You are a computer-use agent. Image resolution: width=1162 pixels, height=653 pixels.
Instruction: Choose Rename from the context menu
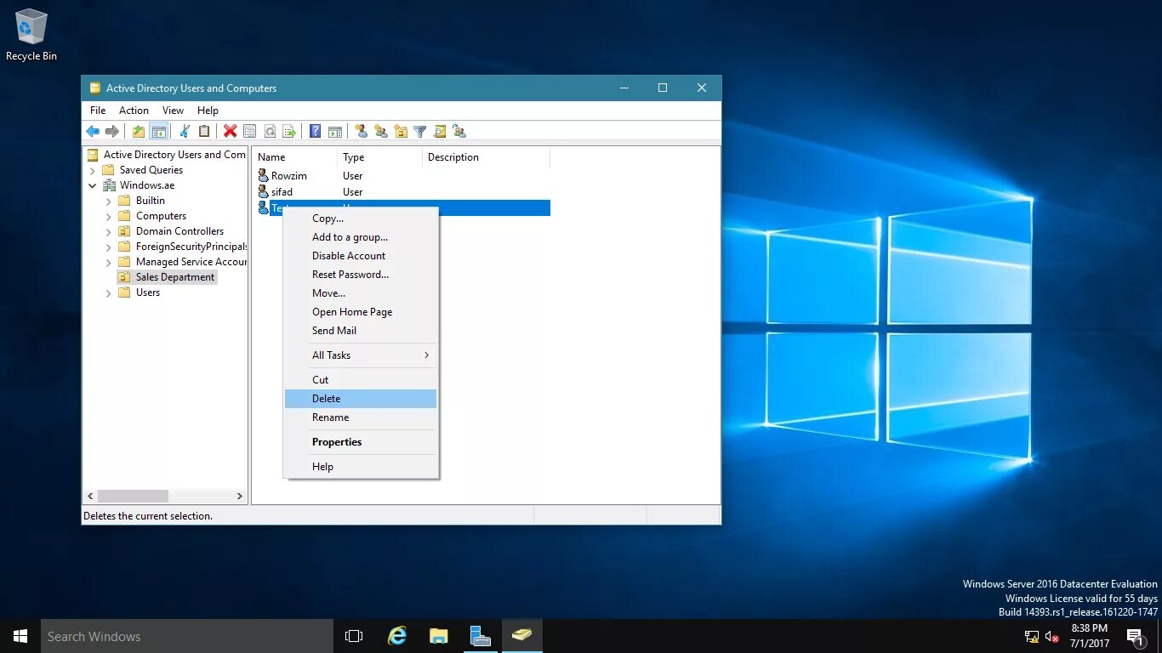pyautogui.click(x=361, y=417)
